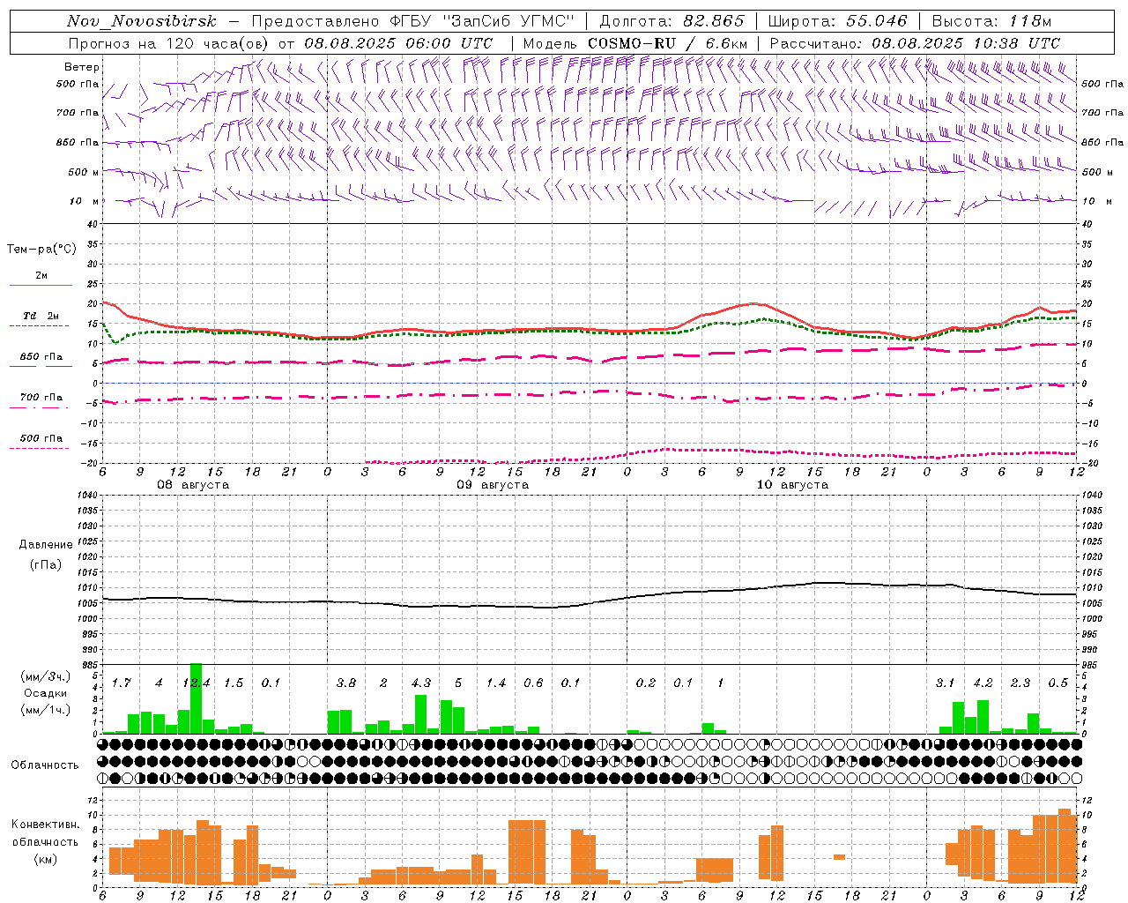This screenshot has width=1128, height=903.
Task: Click the '700 гПа' temperature legend entry
Action: click(x=41, y=397)
